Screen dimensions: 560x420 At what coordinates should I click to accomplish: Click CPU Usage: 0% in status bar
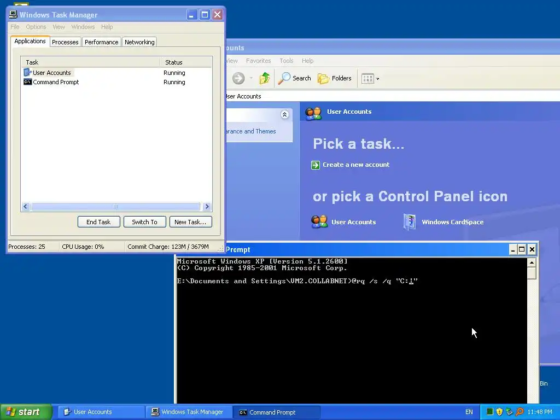point(83,247)
